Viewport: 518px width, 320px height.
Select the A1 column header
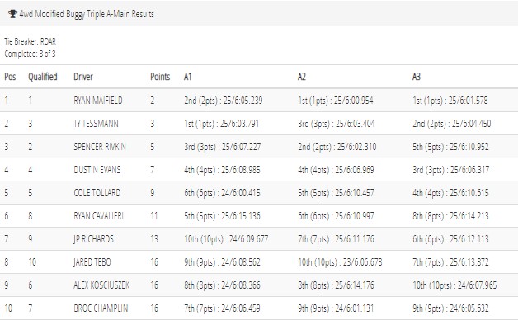point(187,77)
